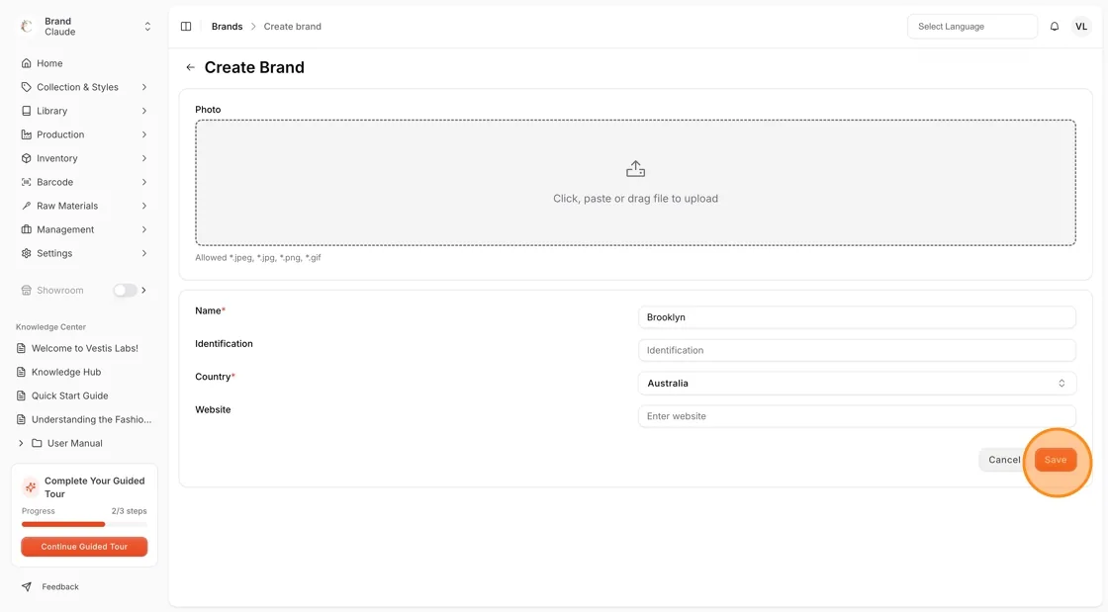The image size is (1108, 612).
Task: Expand the User Manual tree arrow
Action: click(21, 443)
